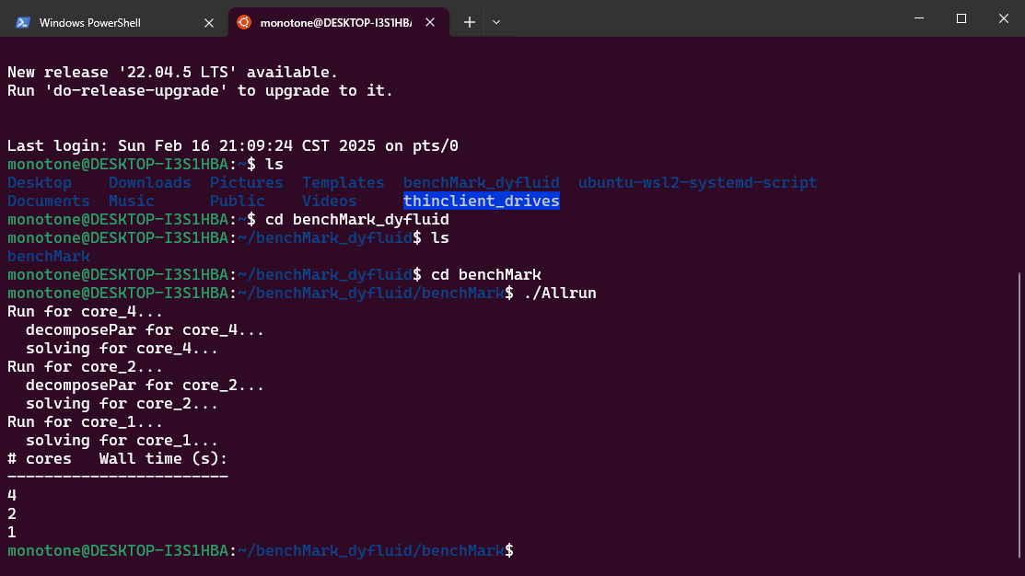Click 'solving for core_4...' line
The image size is (1025, 576).
[122, 348]
